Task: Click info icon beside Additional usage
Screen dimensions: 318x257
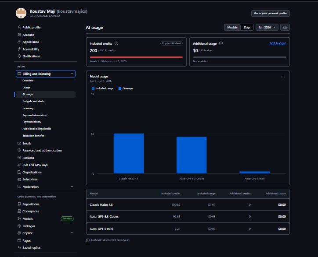Action: (221, 43)
